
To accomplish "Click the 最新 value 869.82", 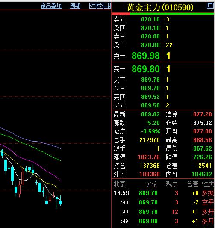I will pos(150,114).
